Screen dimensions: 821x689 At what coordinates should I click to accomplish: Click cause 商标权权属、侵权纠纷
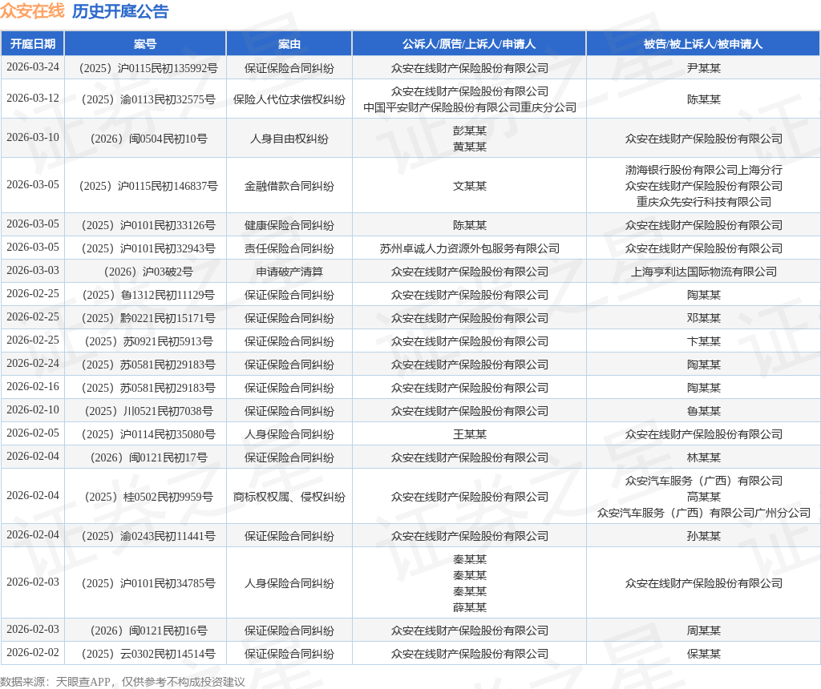coord(289,497)
